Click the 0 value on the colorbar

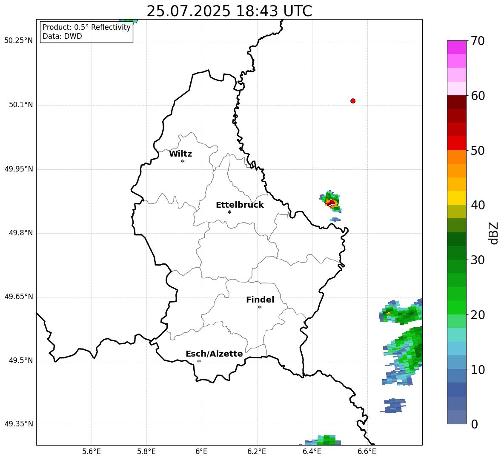click(475, 424)
